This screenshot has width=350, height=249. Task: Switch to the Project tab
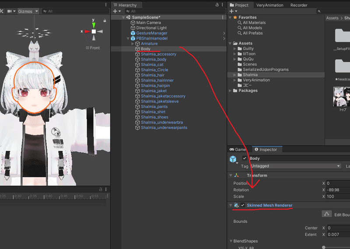[239, 5]
